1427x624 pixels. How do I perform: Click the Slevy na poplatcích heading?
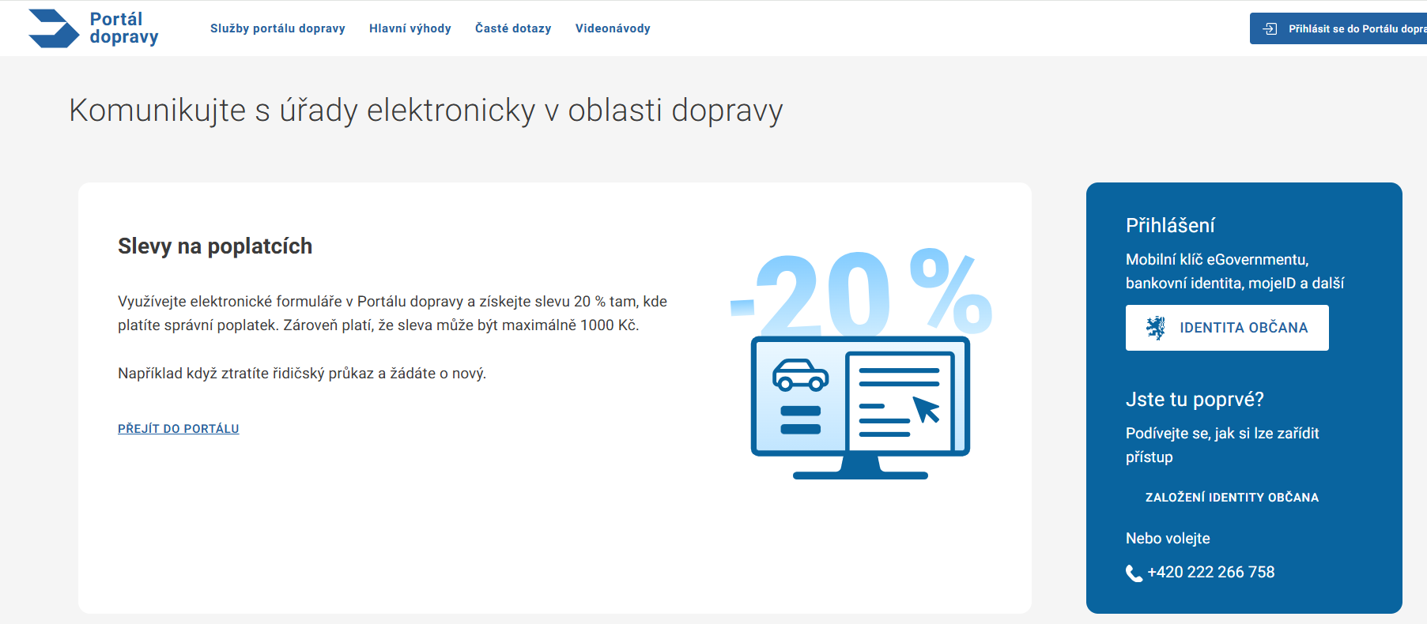(215, 246)
